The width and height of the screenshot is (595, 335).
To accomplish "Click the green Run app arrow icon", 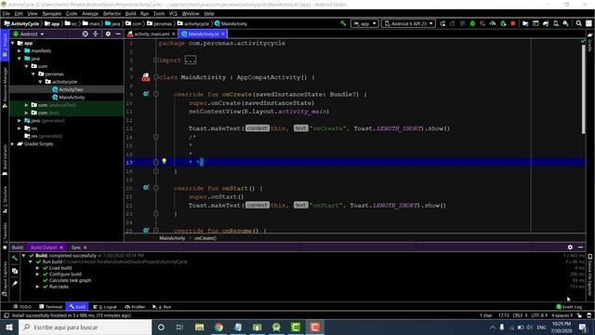I will tap(443, 23).
